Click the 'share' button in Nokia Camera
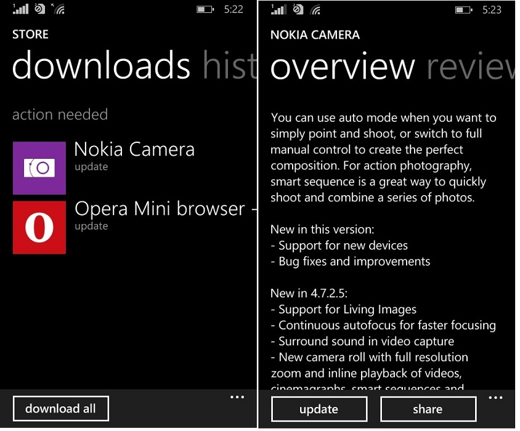The image size is (520, 431). click(x=428, y=409)
